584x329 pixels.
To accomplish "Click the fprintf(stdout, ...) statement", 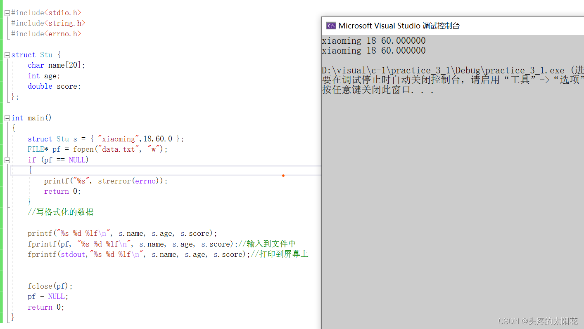I will coord(139,254).
